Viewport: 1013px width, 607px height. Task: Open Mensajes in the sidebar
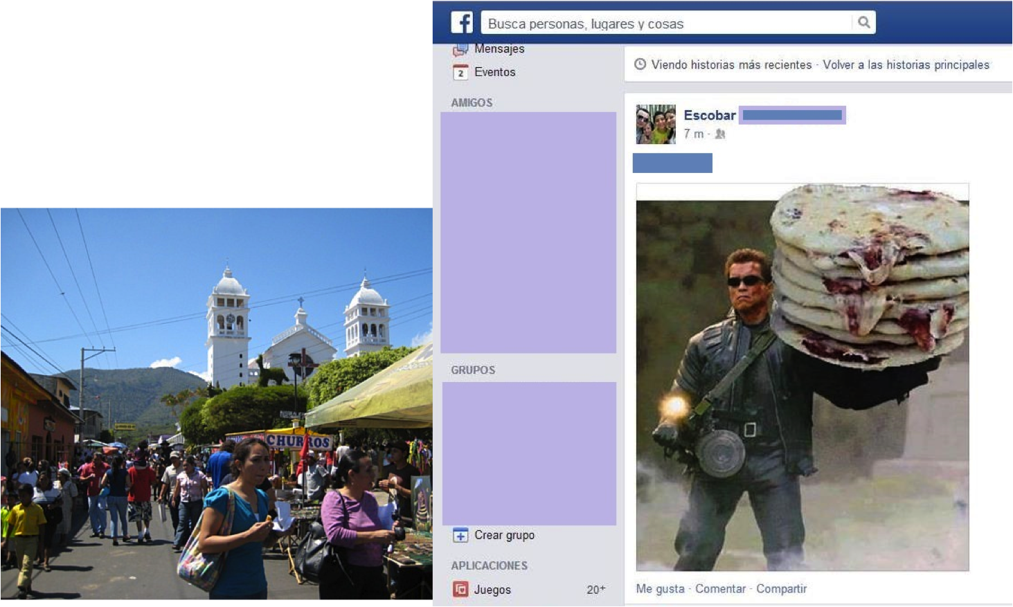point(499,49)
